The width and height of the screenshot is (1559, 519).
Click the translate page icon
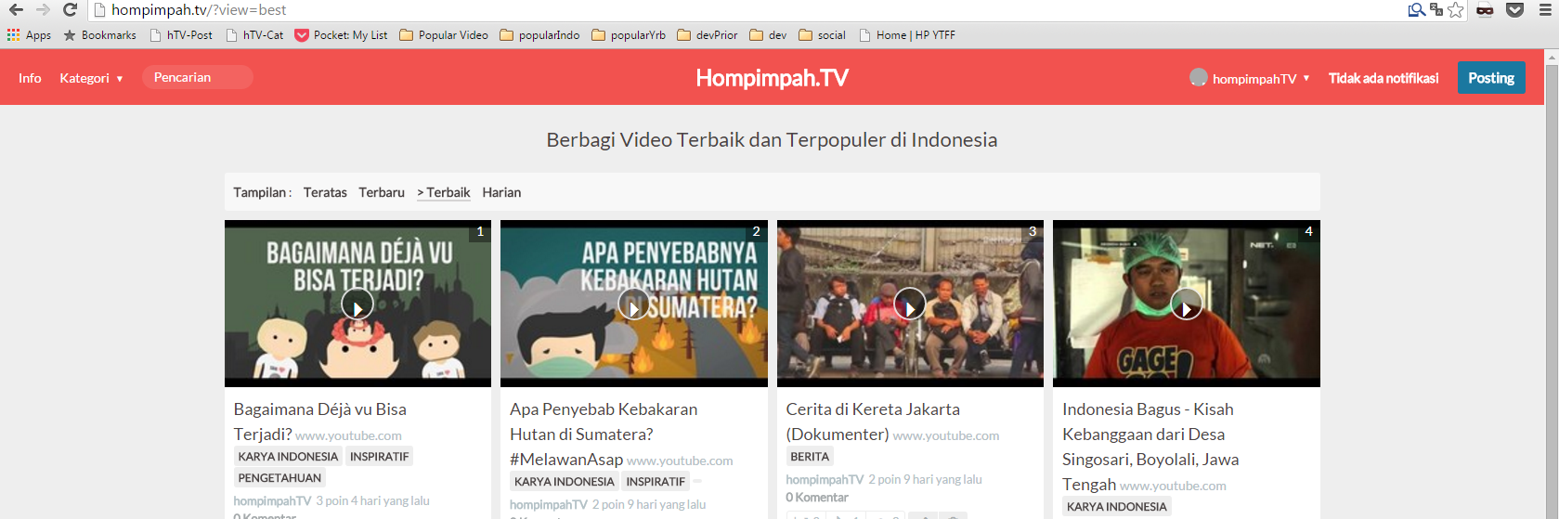click(x=1436, y=10)
